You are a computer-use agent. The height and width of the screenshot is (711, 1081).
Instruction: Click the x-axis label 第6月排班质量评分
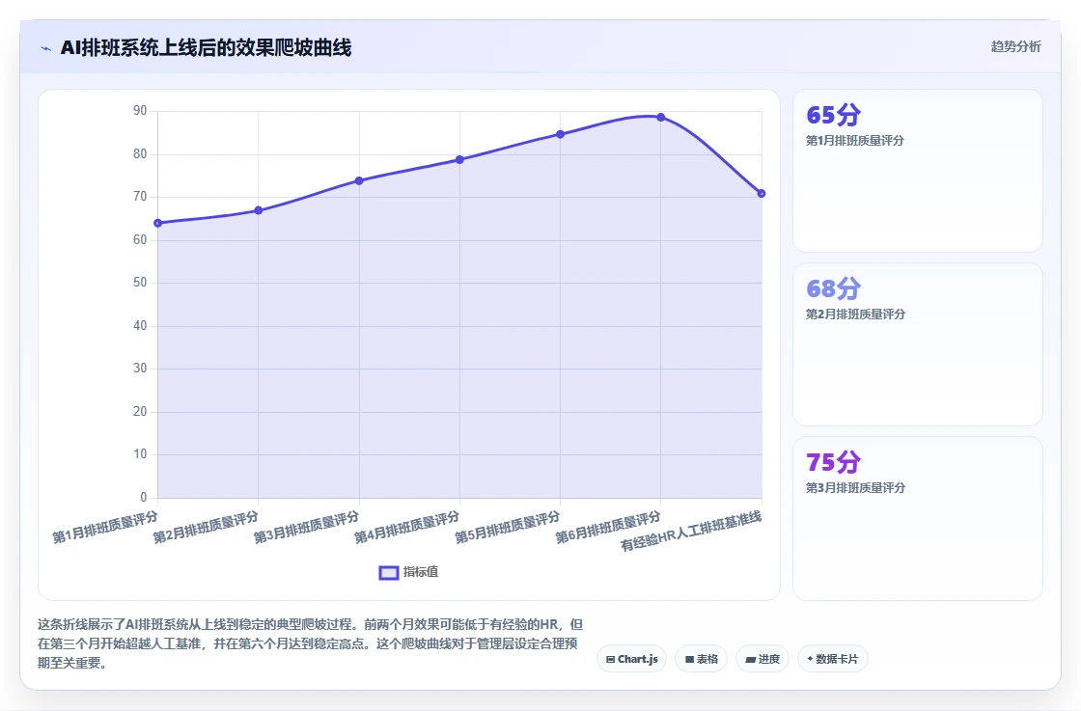point(608,527)
